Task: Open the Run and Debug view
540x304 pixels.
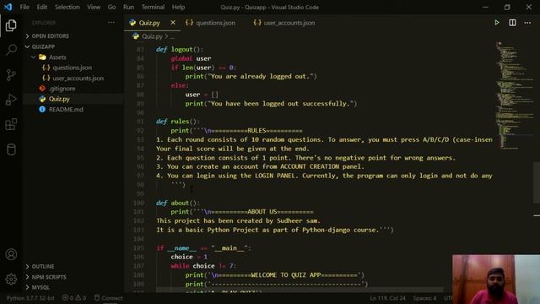Action: pos(11,100)
